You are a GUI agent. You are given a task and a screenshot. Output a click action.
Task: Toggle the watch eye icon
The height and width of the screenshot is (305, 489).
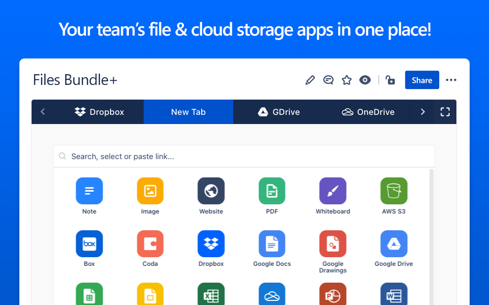click(365, 80)
